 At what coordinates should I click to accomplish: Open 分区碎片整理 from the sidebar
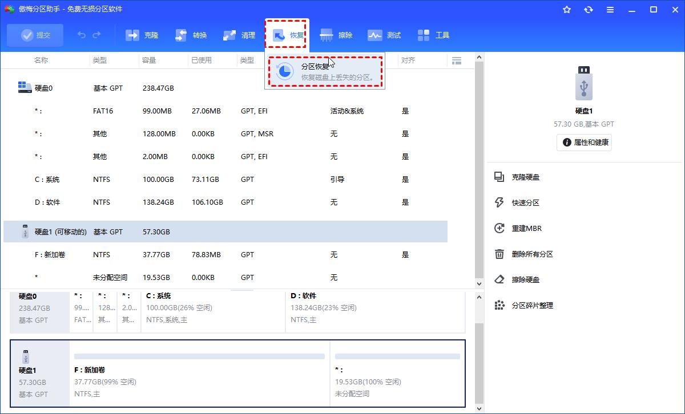coord(533,305)
